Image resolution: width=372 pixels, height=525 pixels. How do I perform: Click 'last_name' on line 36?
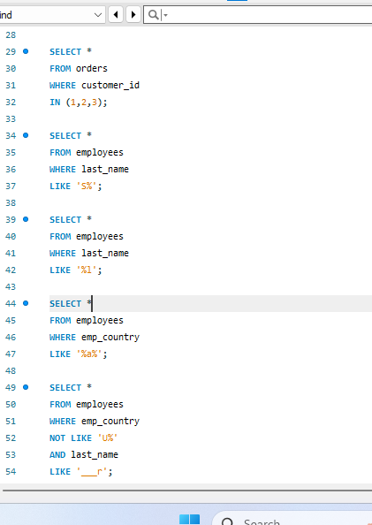[x=105, y=170]
